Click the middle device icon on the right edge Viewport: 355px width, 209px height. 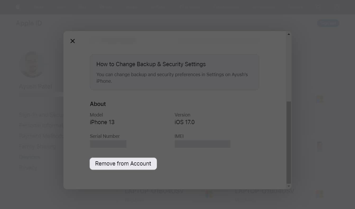320,146
